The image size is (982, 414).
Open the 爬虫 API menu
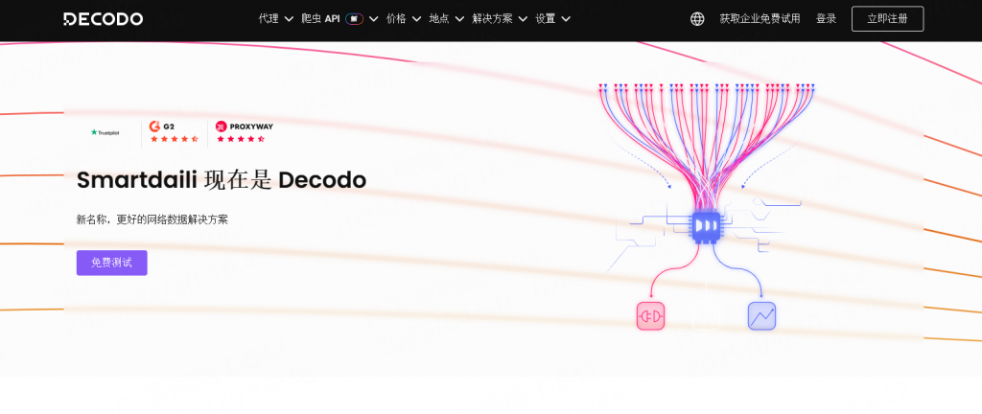click(x=320, y=19)
